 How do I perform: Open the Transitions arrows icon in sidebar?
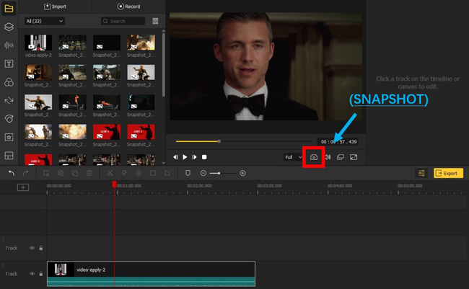coord(9,100)
